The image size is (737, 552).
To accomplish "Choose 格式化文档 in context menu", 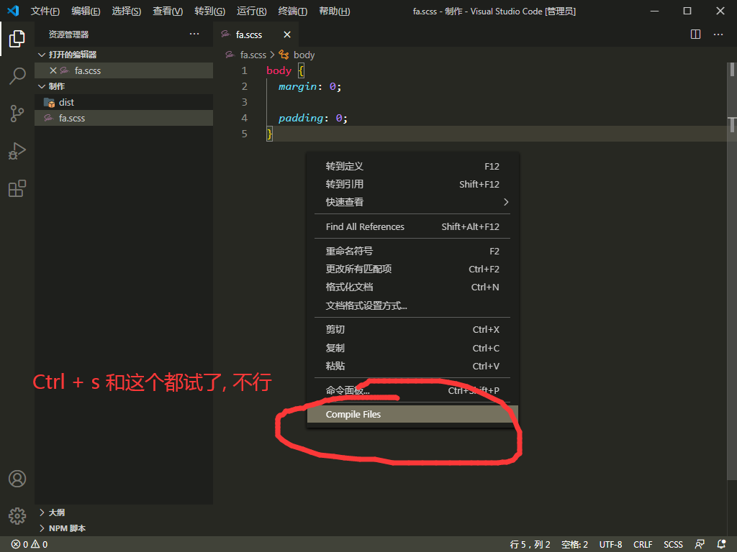I will click(x=412, y=287).
